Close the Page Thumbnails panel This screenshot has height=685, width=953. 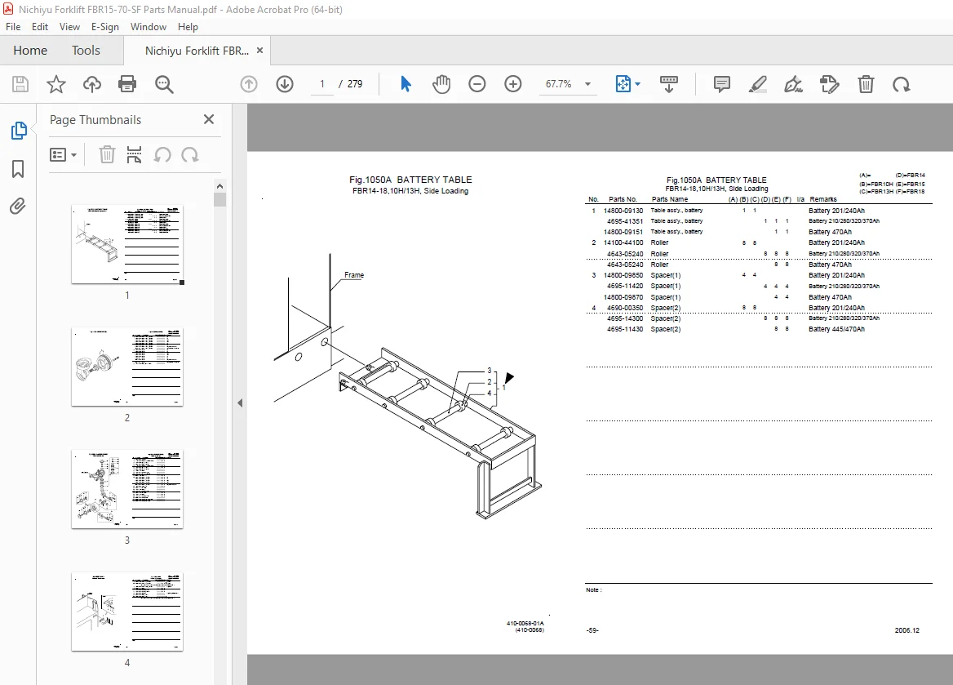209,119
